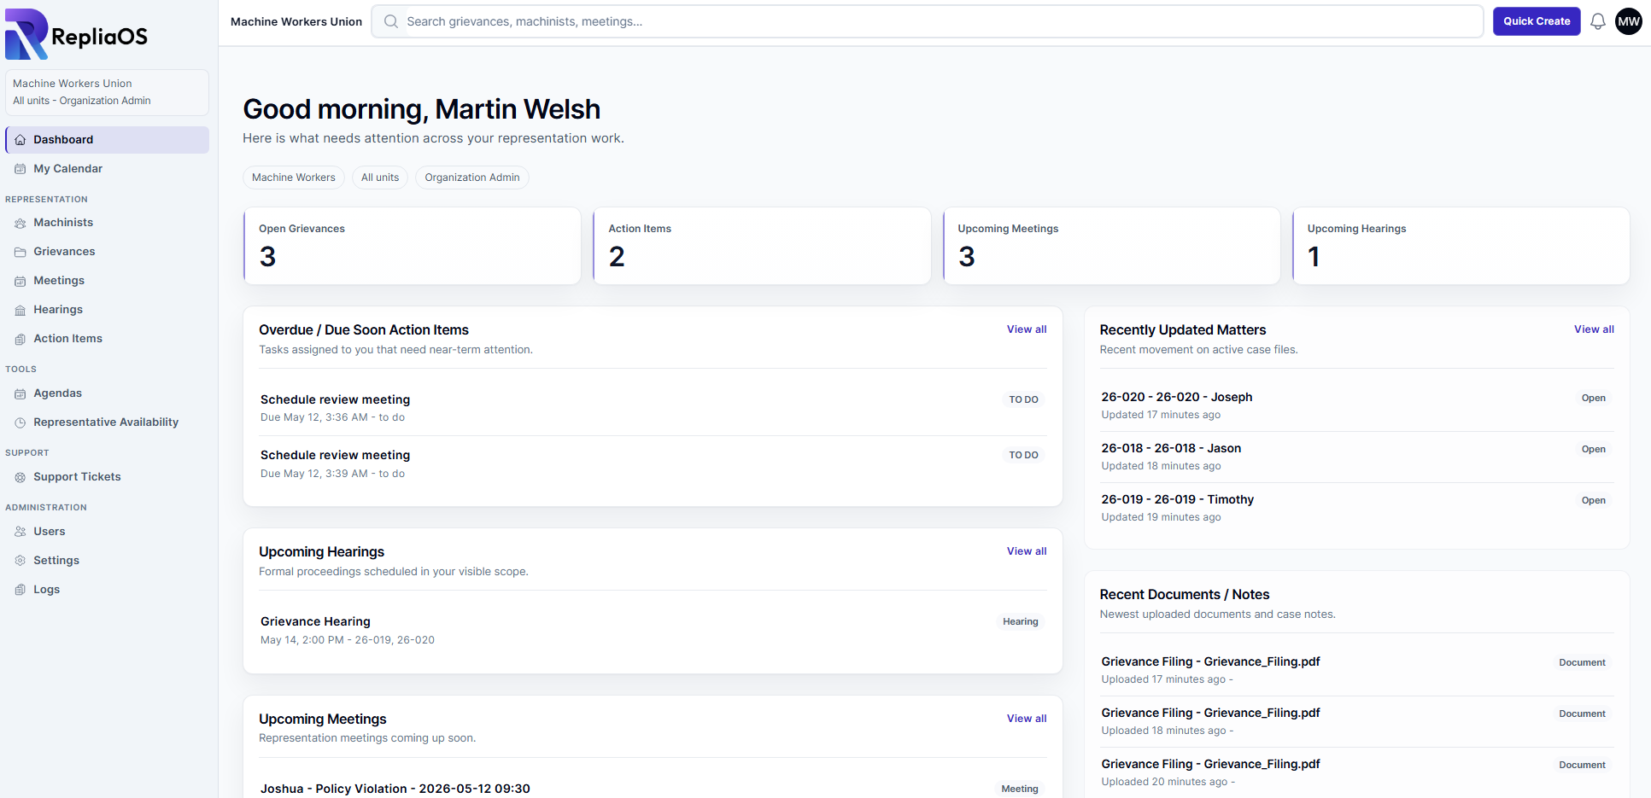Focus the search grievances input field
Image resolution: width=1651 pixels, height=798 pixels.
927,21
